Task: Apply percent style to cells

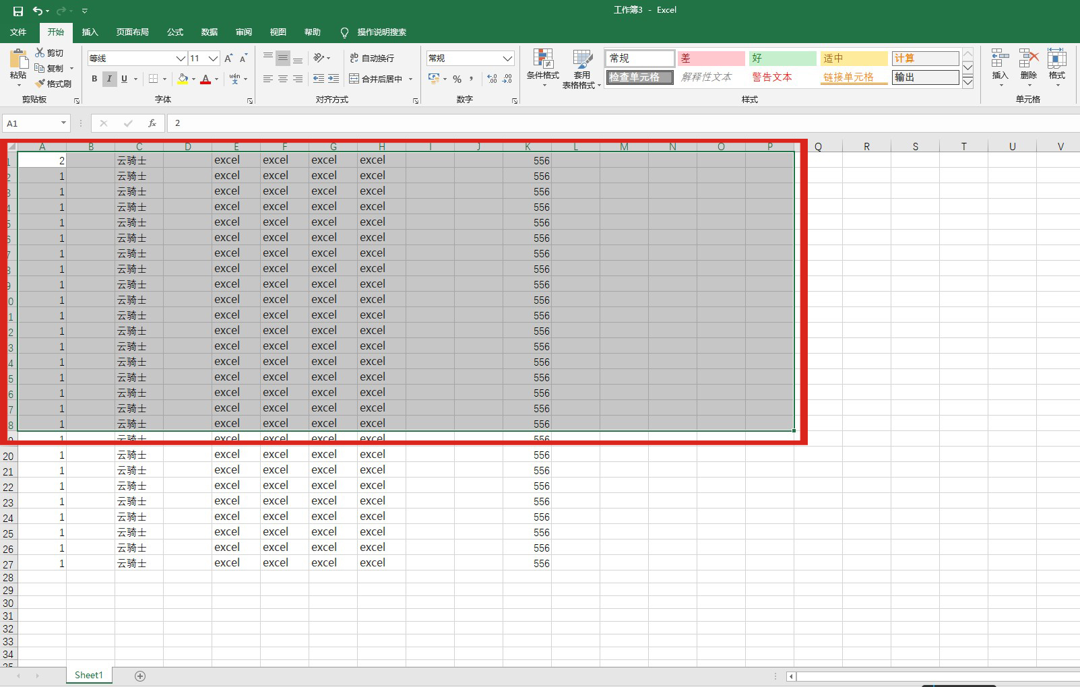Action: coord(457,79)
